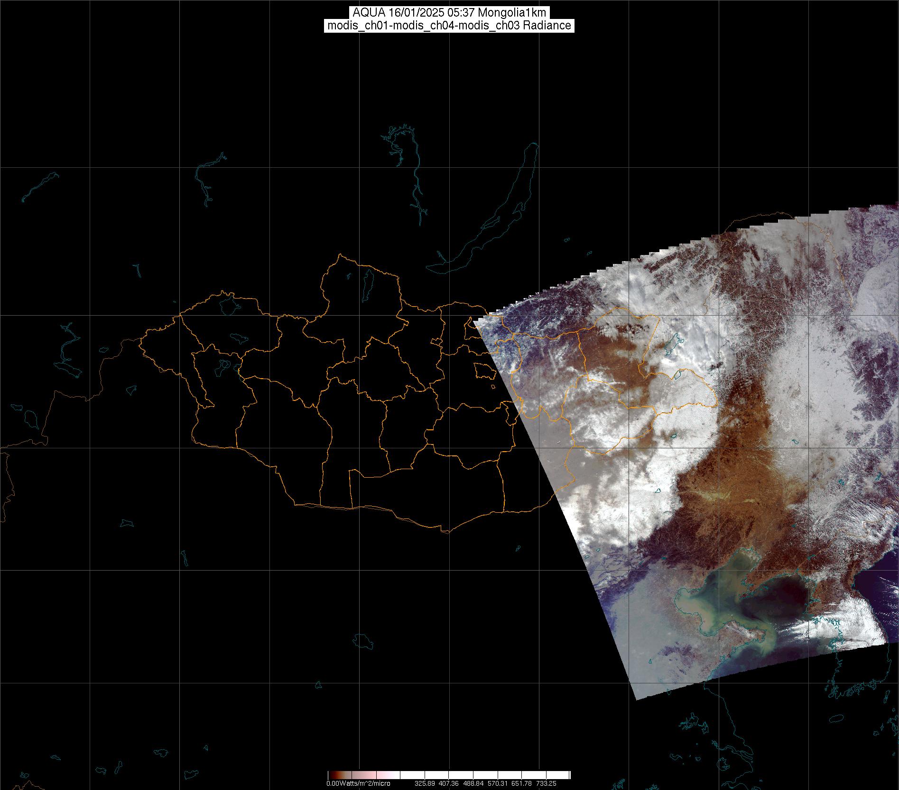Click the 570.31 legend value
Screen dimensions: 899x790
point(498,784)
